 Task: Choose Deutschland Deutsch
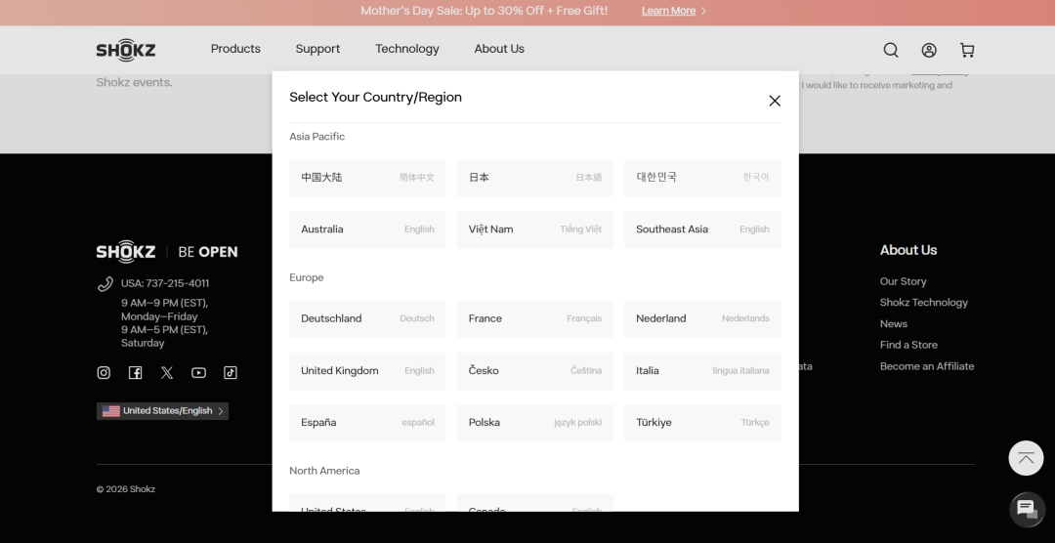click(x=367, y=319)
